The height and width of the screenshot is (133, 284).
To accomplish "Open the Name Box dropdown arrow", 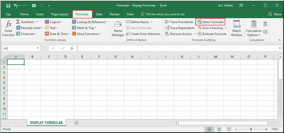I will click(38, 48).
